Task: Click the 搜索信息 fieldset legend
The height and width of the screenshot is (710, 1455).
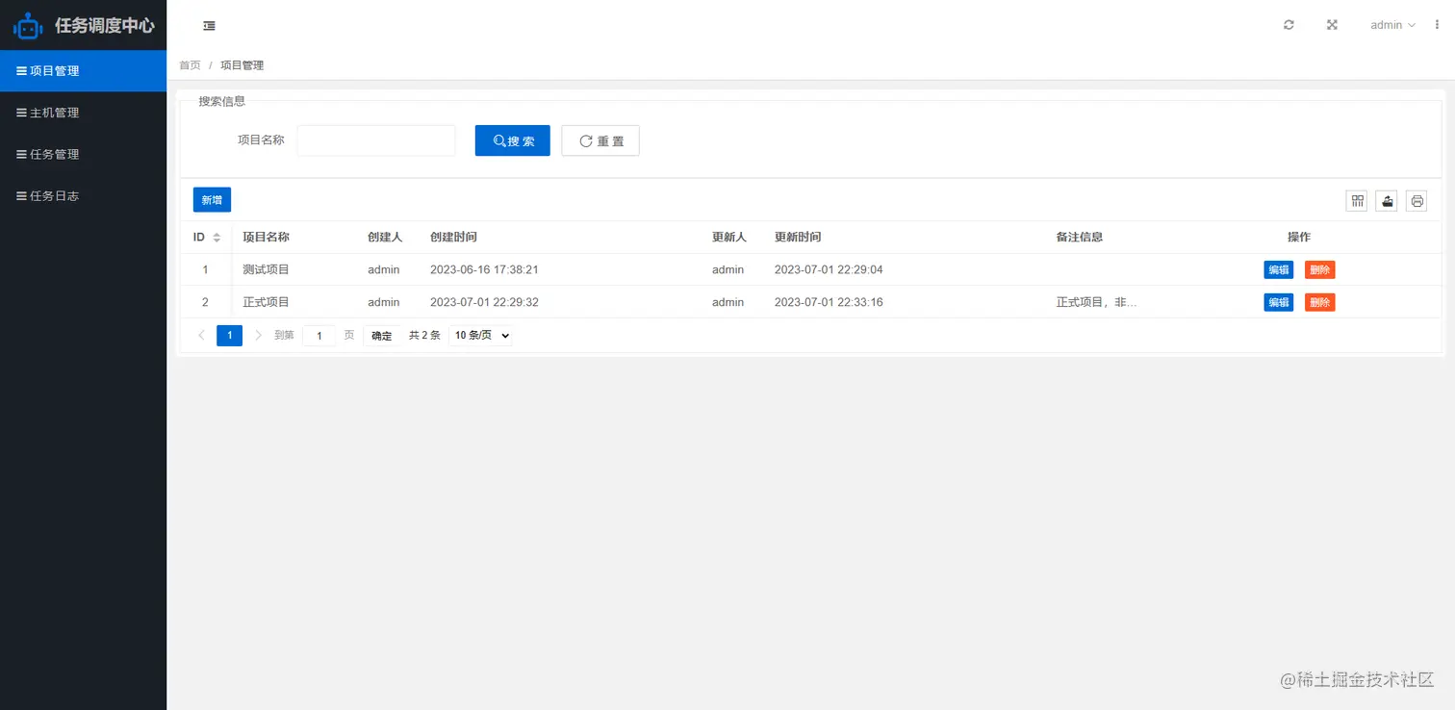Action: tap(221, 101)
